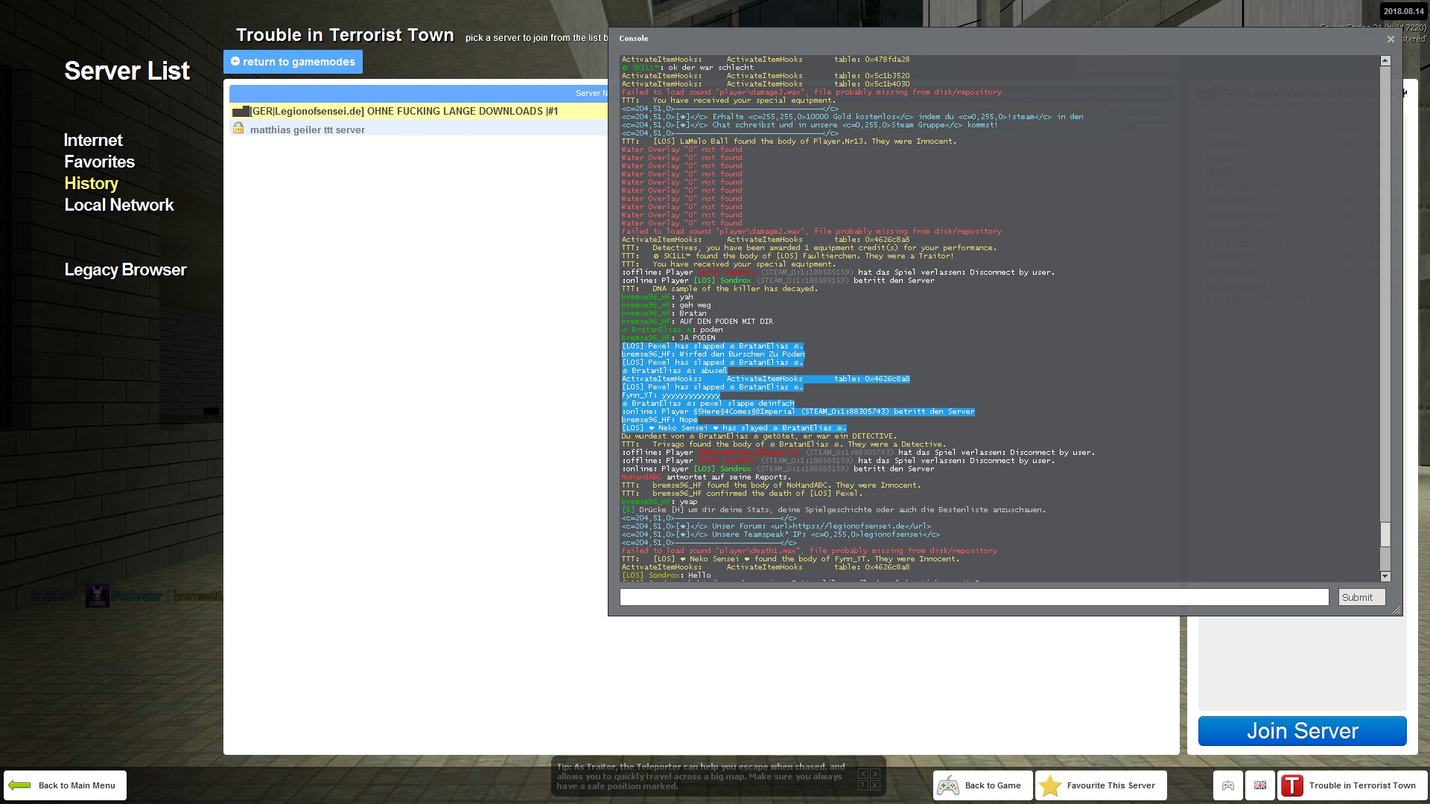This screenshot has height=804, width=1430.
Task: Click the 'Trouble in Terrorist Town' page heading
Action: [345, 35]
